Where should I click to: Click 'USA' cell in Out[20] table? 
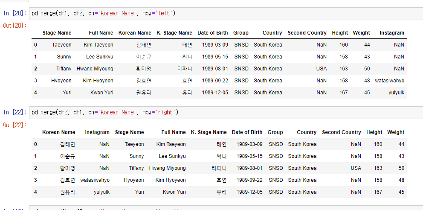pos(322,69)
